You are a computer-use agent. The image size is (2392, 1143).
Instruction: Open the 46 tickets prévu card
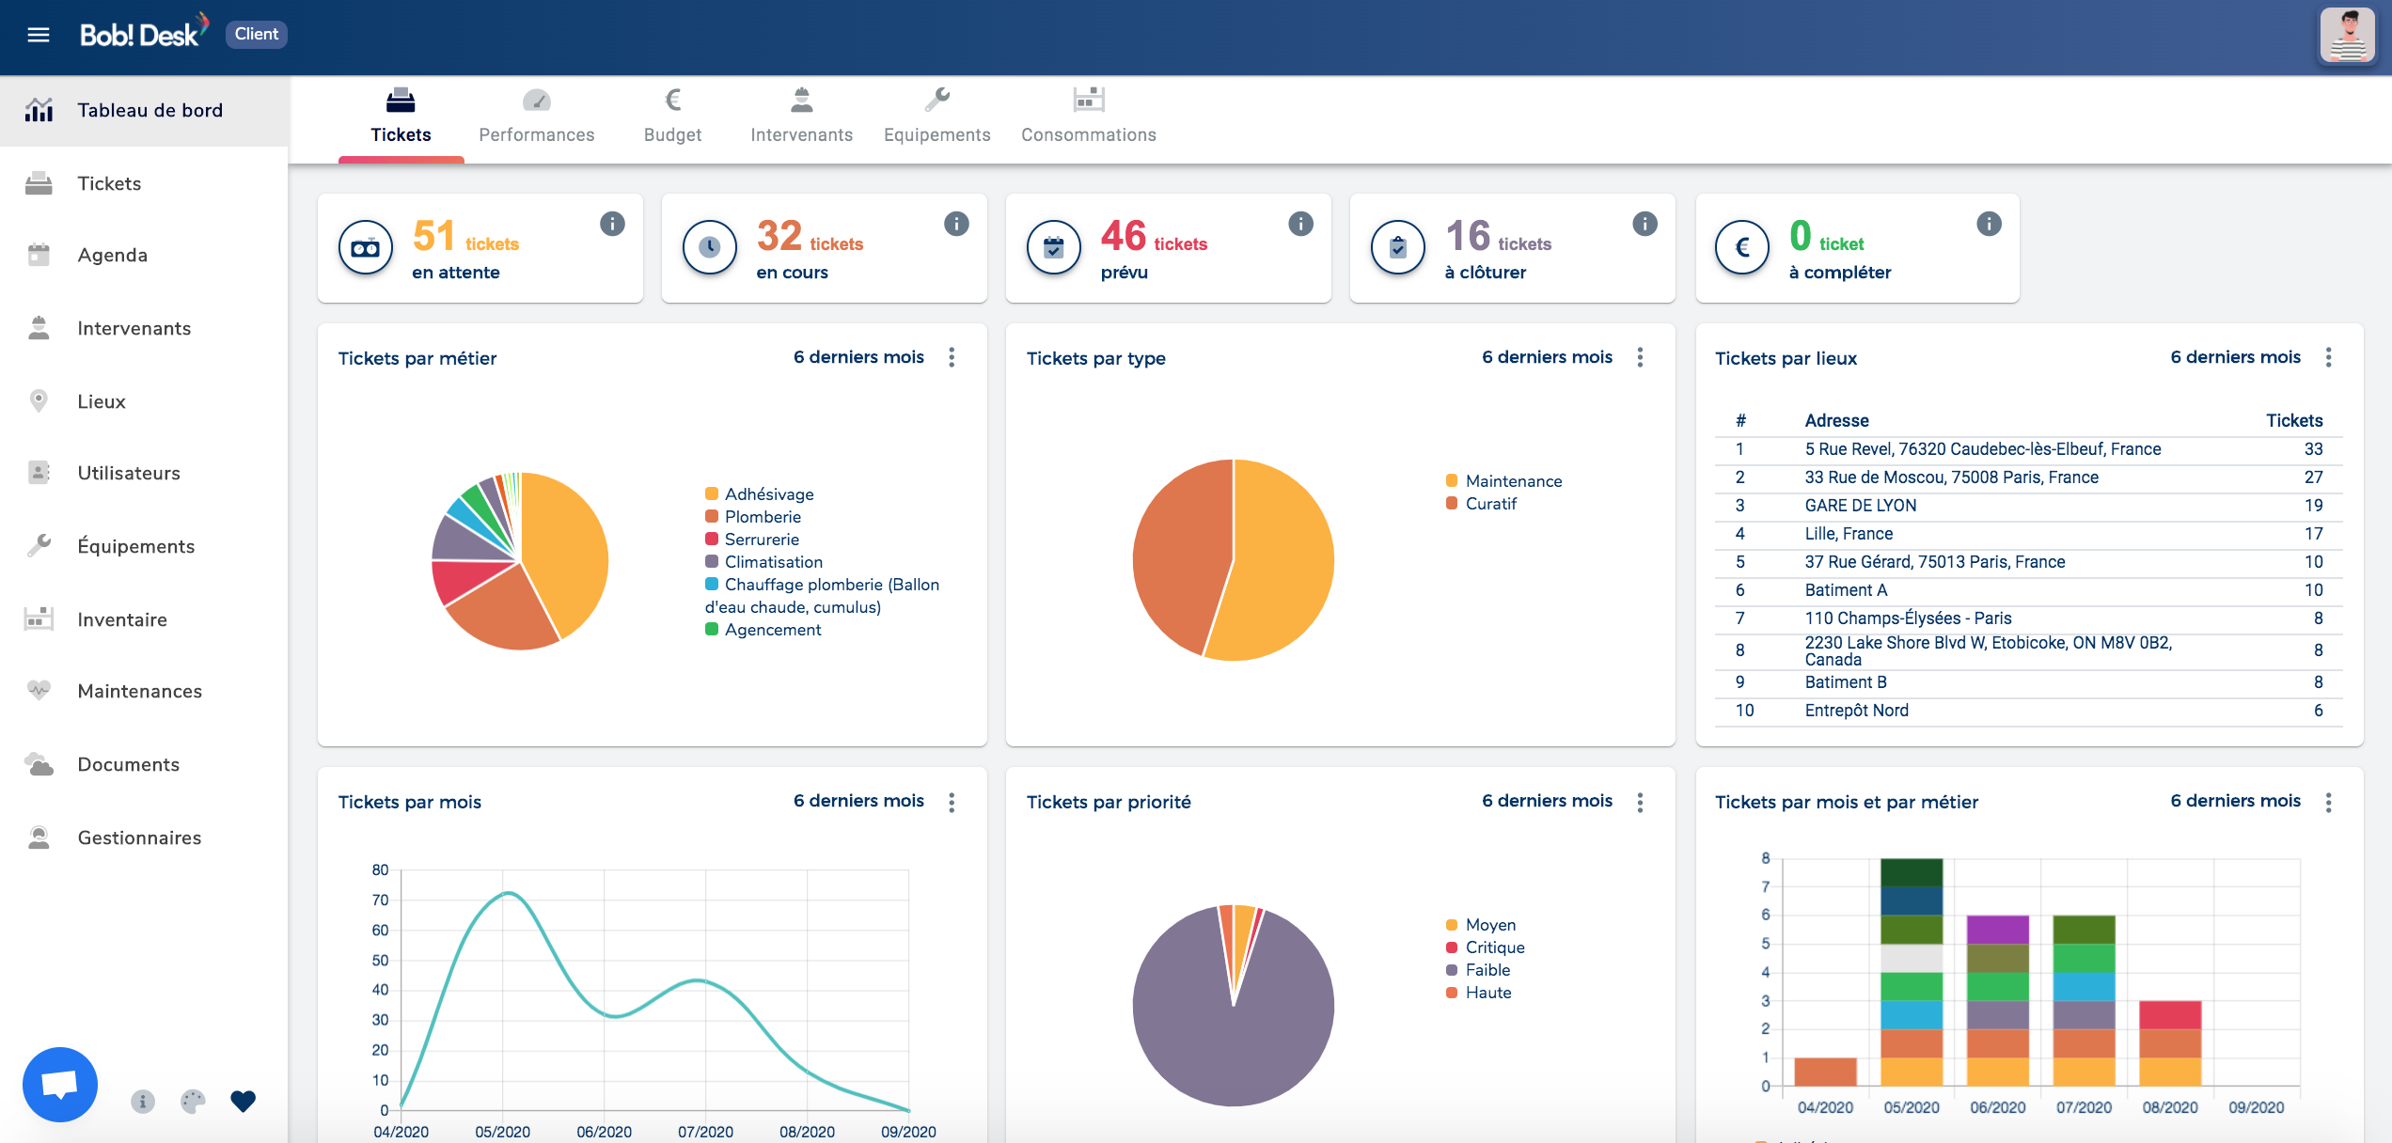click(1169, 248)
